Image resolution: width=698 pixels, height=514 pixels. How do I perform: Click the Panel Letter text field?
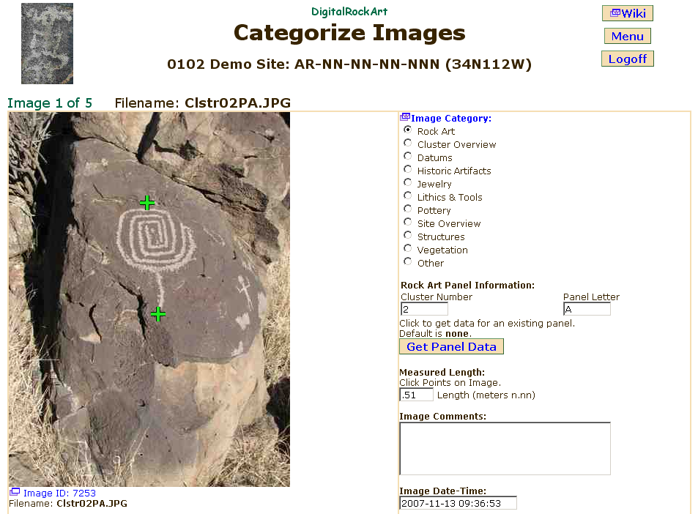586,309
